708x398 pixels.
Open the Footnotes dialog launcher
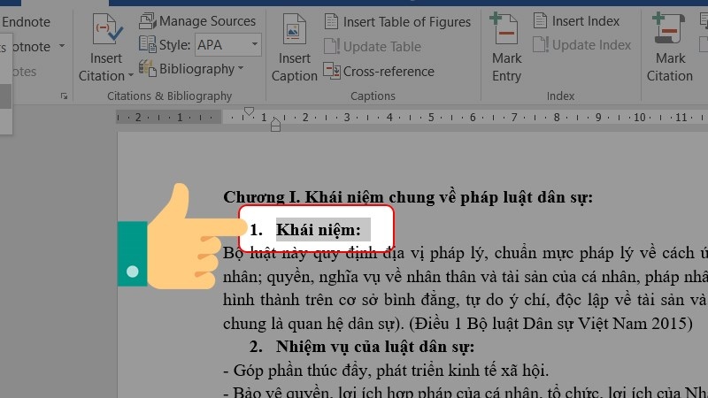(63, 96)
